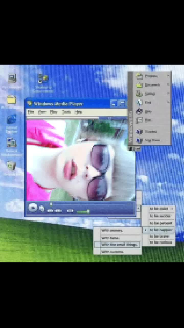184x328 pixels.
Task: Open the Play menu in Media Player
Action: click(53, 112)
